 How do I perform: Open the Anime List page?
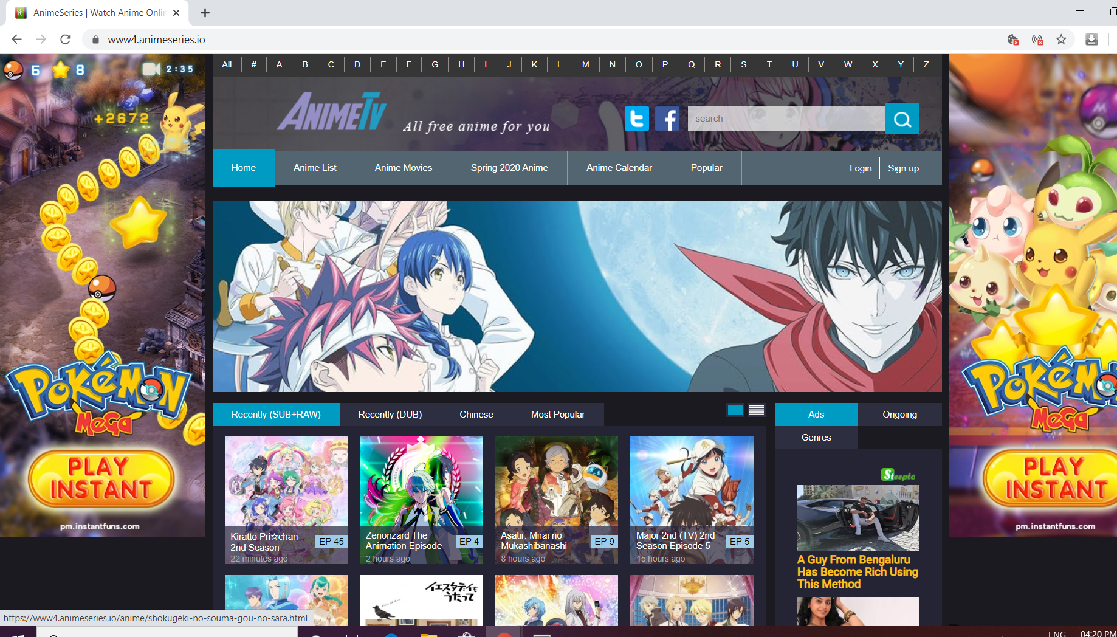315,168
